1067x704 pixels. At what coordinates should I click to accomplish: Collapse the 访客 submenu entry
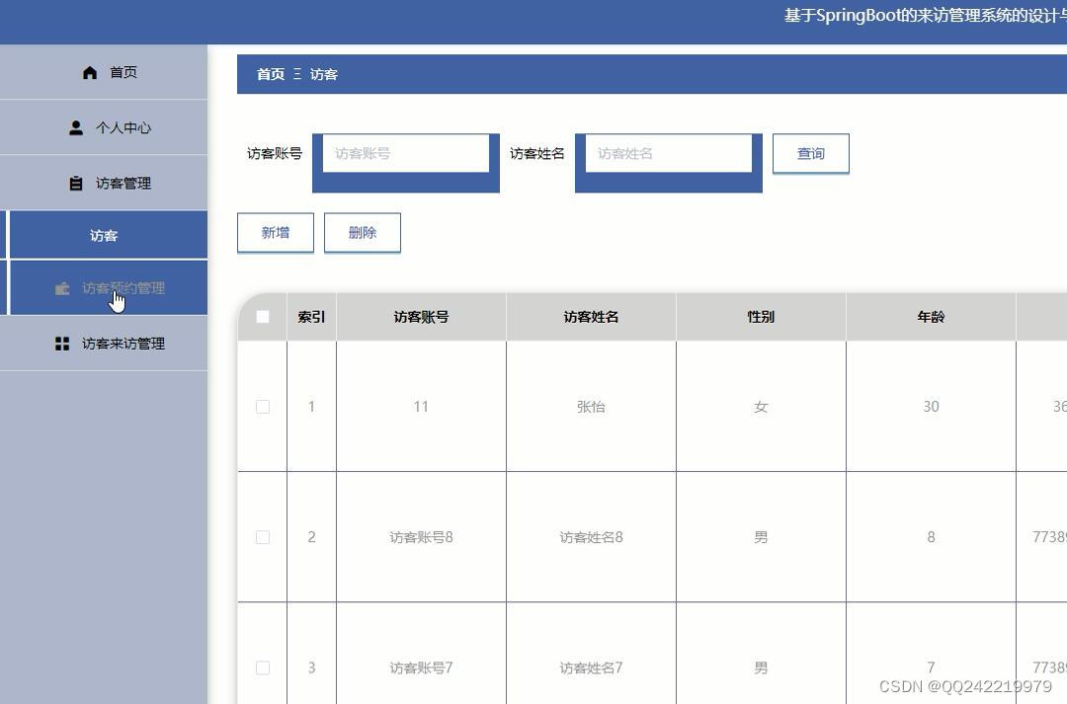pyautogui.click(x=104, y=235)
